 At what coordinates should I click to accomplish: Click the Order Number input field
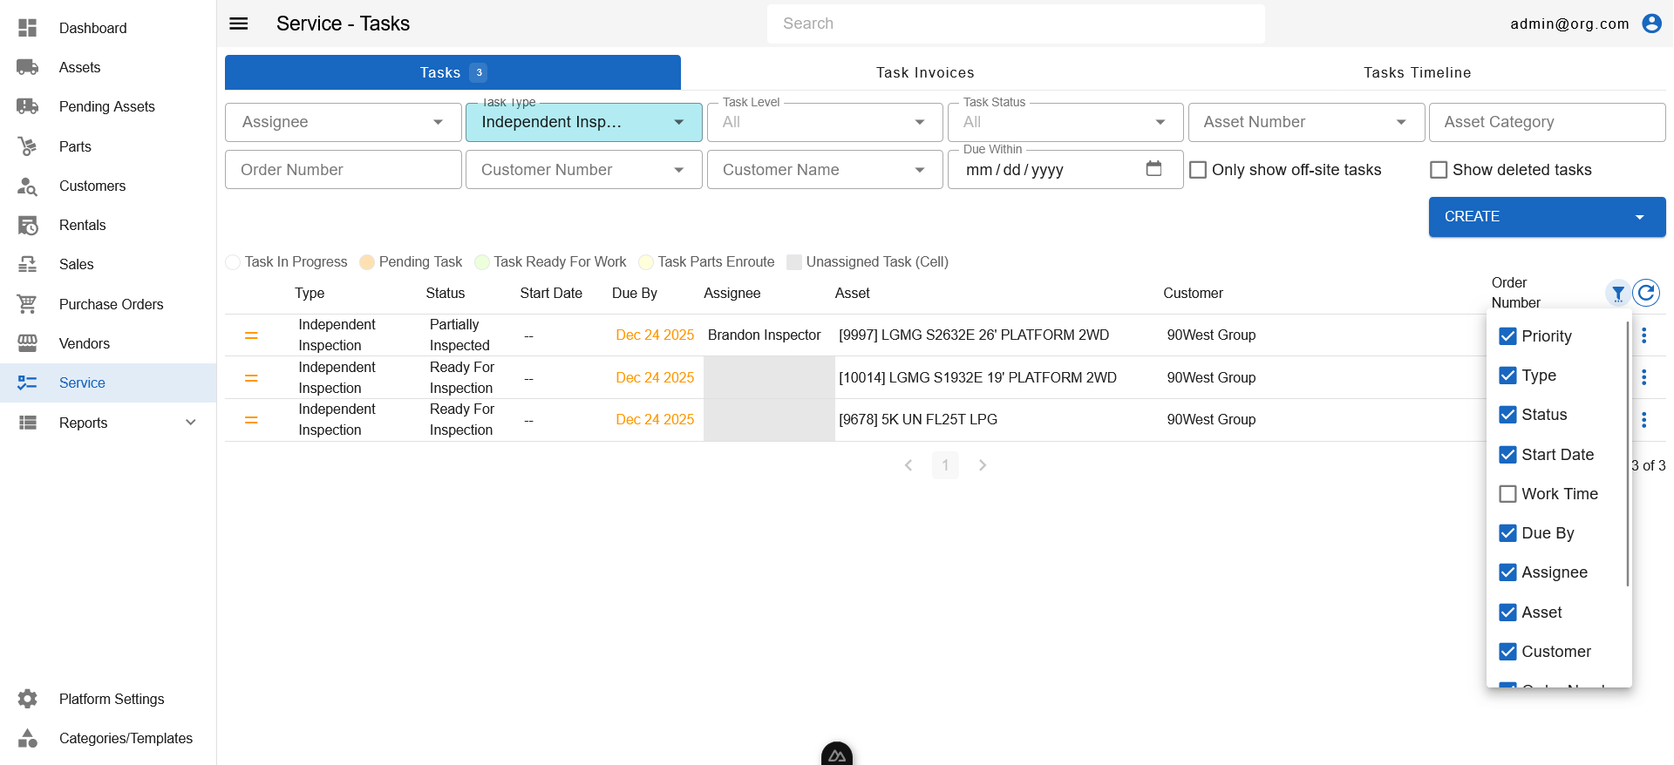pos(344,170)
